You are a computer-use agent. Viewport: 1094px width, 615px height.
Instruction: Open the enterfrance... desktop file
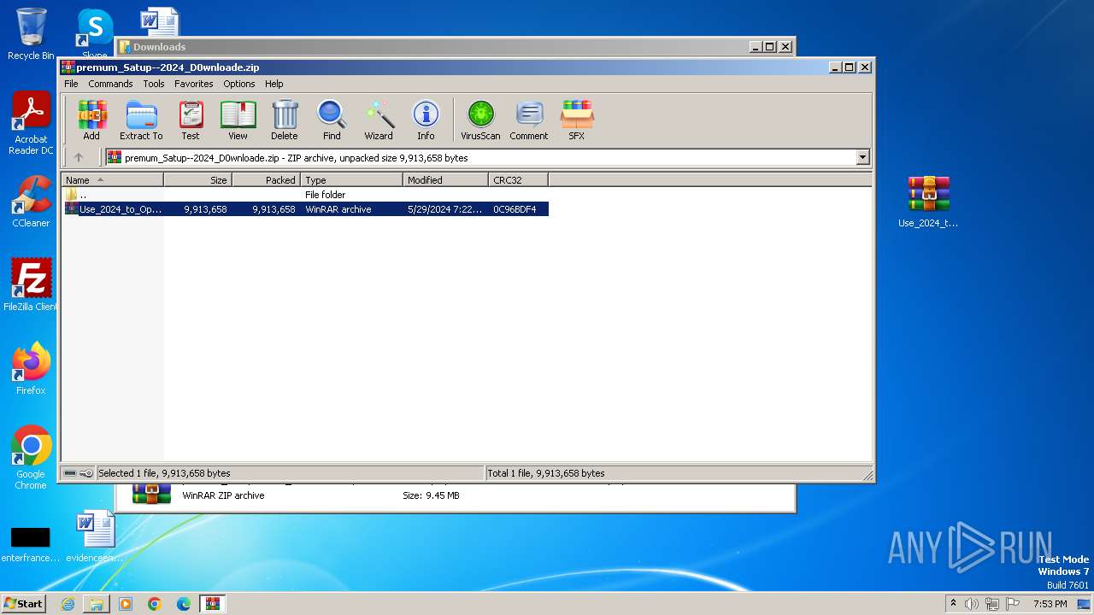(31, 543)
